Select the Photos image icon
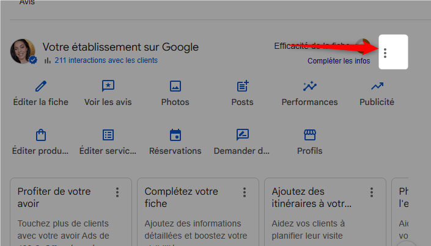 (175, 86)
